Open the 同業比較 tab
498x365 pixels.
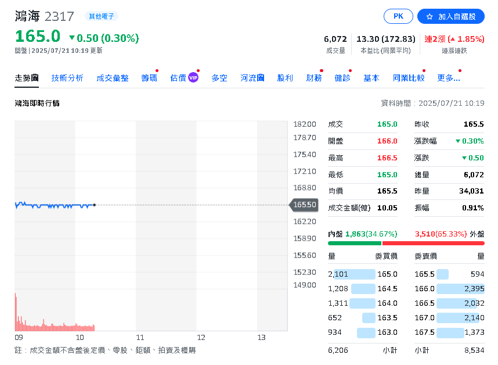click(409, 78)
